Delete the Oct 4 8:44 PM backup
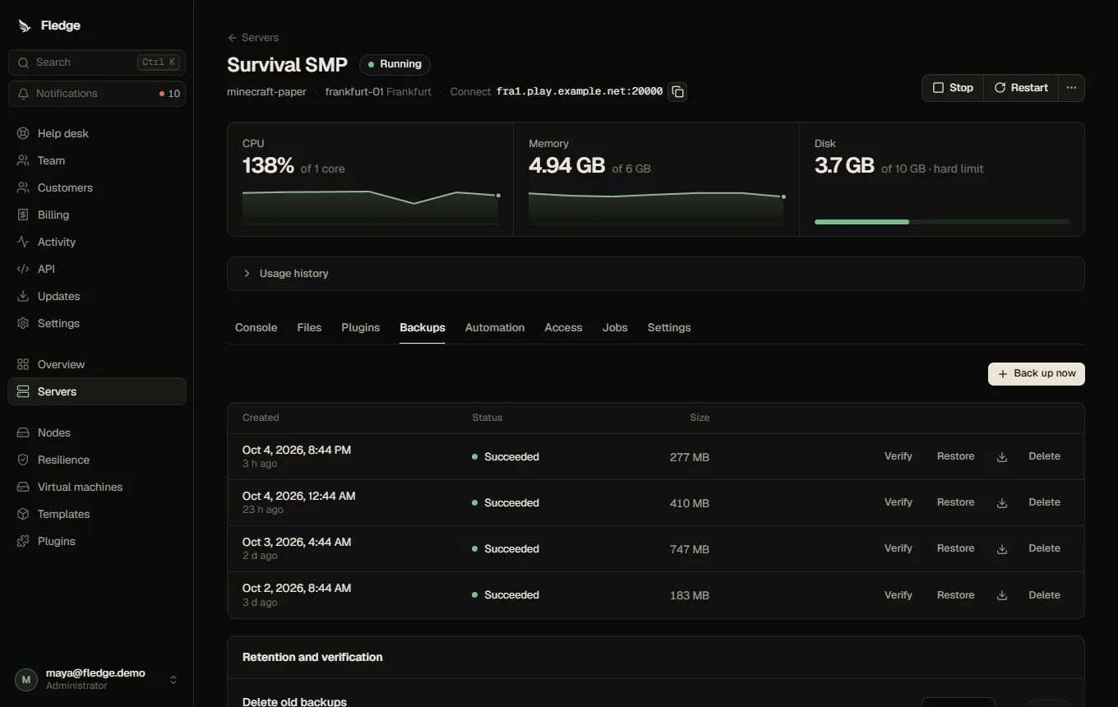Image resolution: width=1118 pixels, height=707 pixels. (1044, 456)
